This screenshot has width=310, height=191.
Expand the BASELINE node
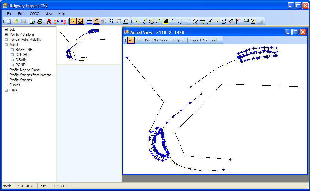point(12,50)
